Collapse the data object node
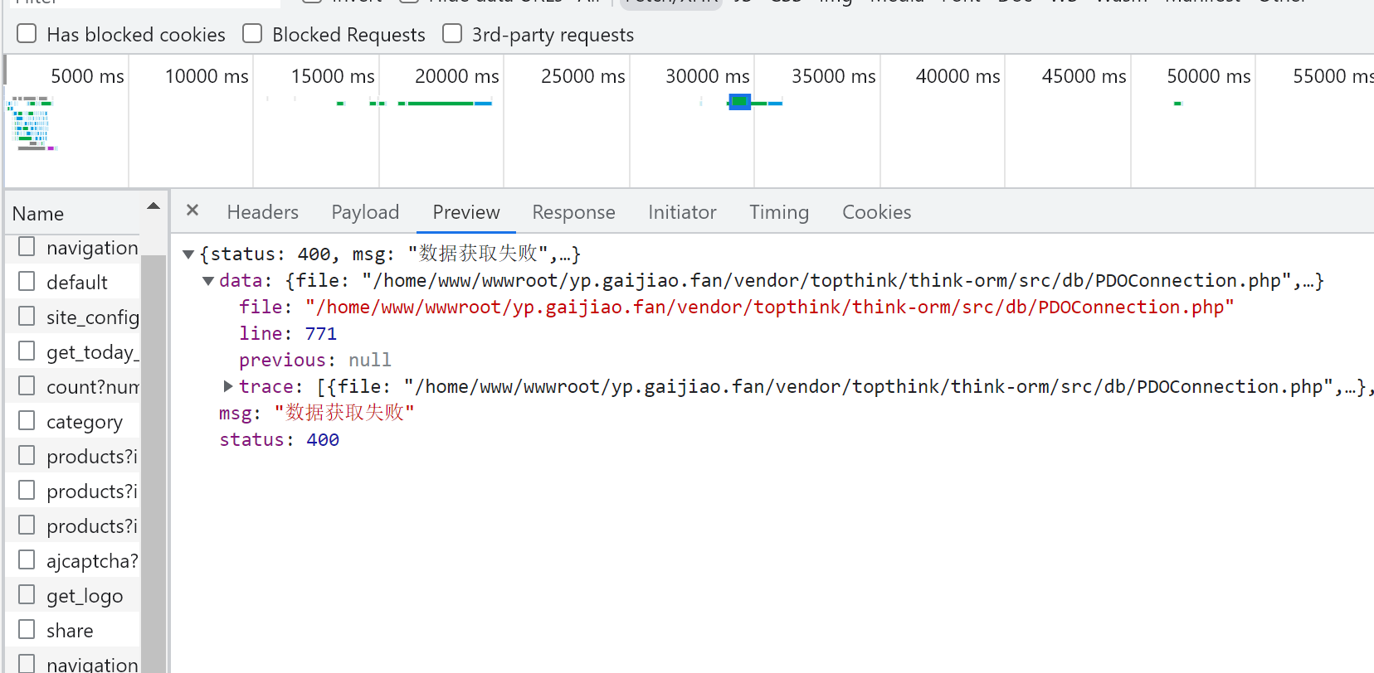This screenshot has width=1374, height=673. point(208,281)
